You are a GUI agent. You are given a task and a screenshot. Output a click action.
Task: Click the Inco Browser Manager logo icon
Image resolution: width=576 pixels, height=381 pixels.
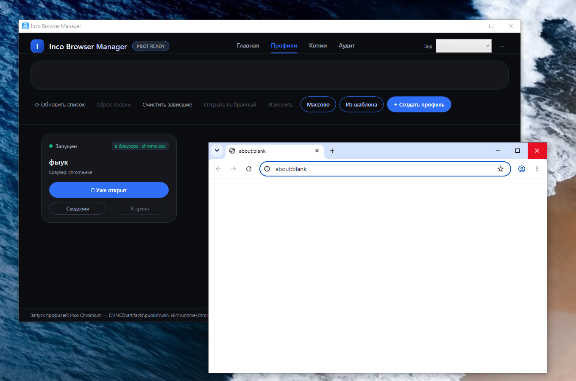[37, 46]
